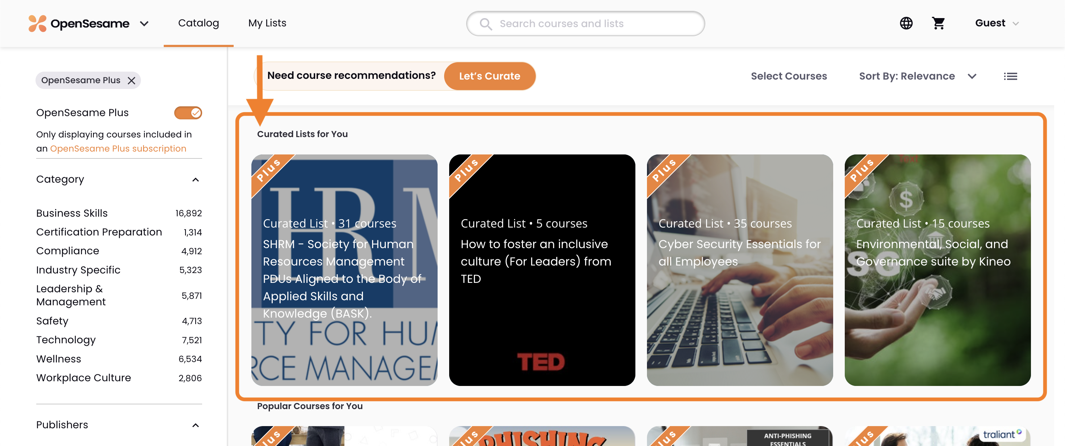
Task: Open the Environmental, Social, and Governance list
Action: pos(937,270)
